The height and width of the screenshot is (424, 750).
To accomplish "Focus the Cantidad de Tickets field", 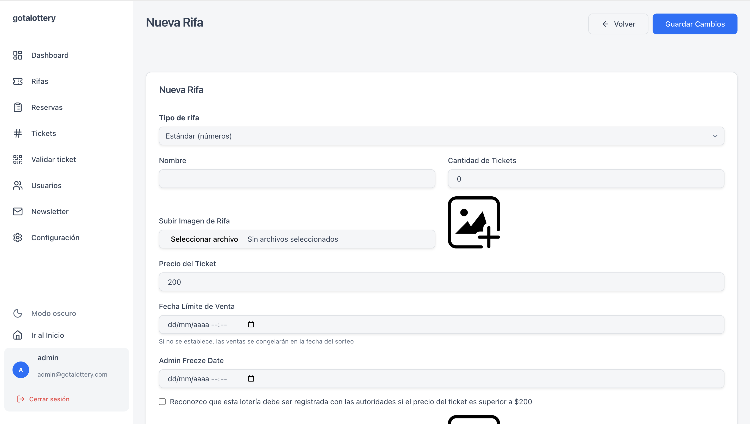I will click(x=586, y=179).
